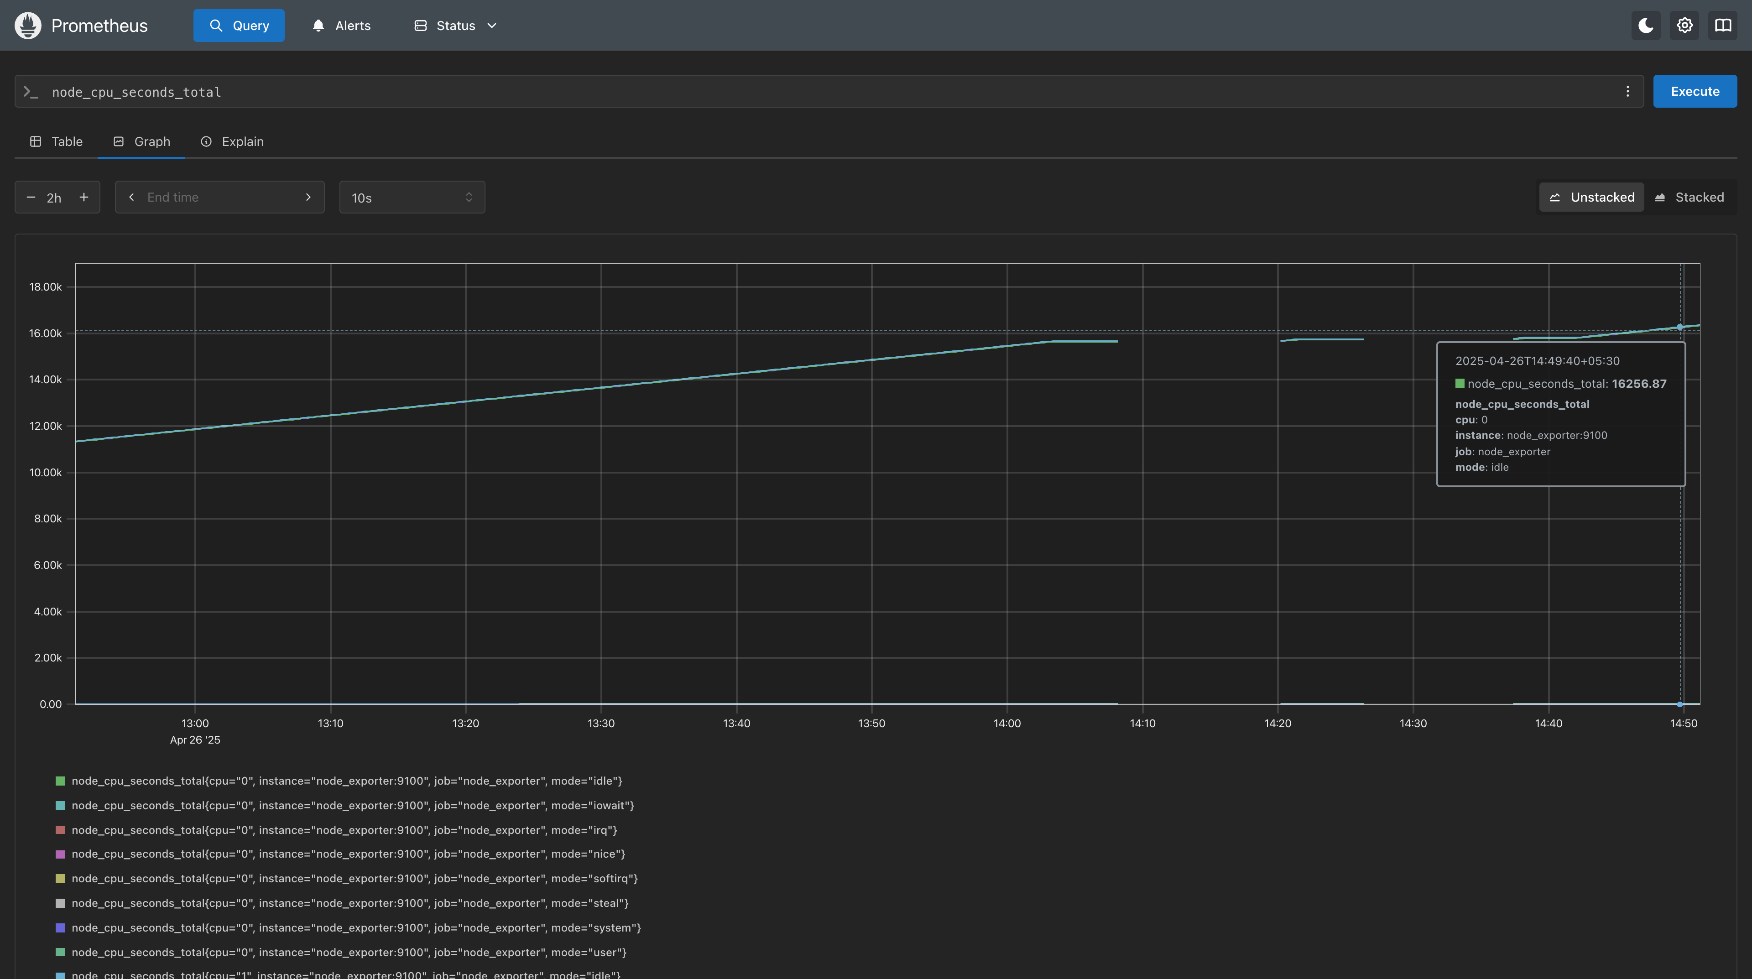Toggle cpu 0 mode irq legend swatch
This screenshot has width=1752, height=979.
pos(60,830)
